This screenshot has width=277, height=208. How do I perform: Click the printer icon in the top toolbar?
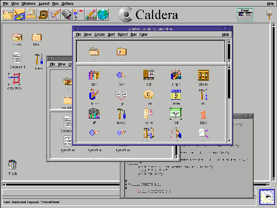click(x=67, y=14)
